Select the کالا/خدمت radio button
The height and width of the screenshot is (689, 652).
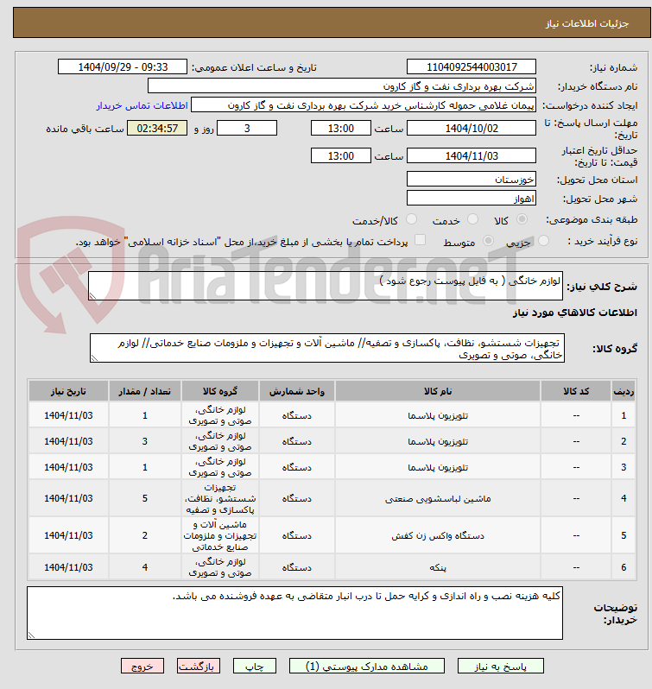[x=411, y=218]
